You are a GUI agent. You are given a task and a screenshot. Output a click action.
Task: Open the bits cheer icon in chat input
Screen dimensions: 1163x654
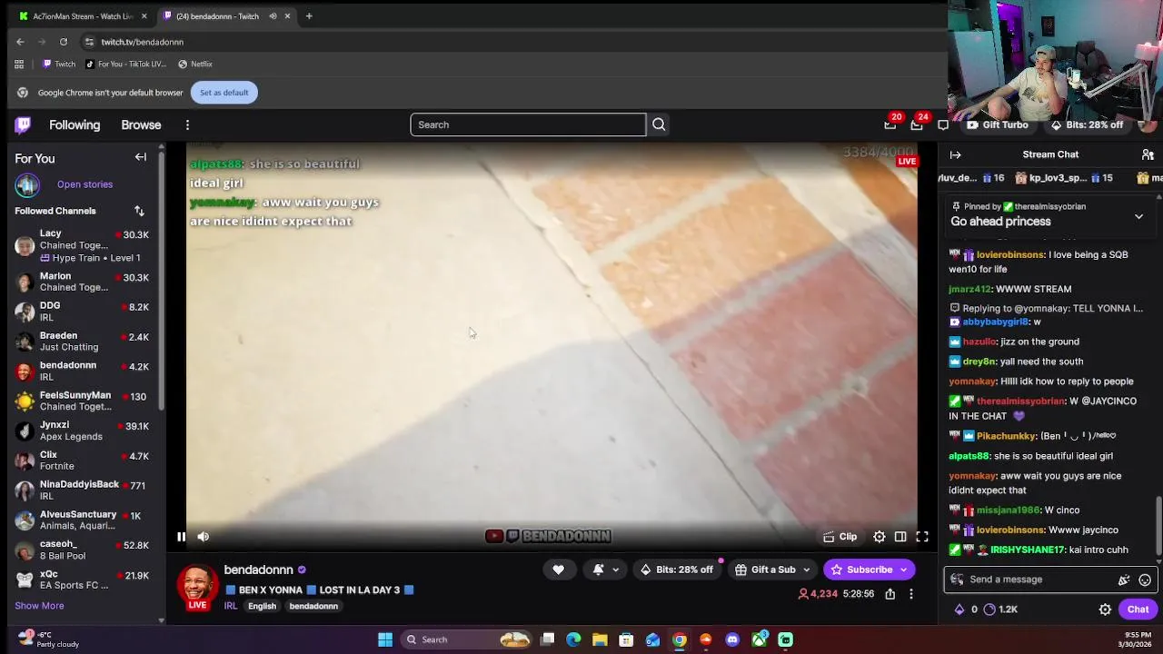1124,580
